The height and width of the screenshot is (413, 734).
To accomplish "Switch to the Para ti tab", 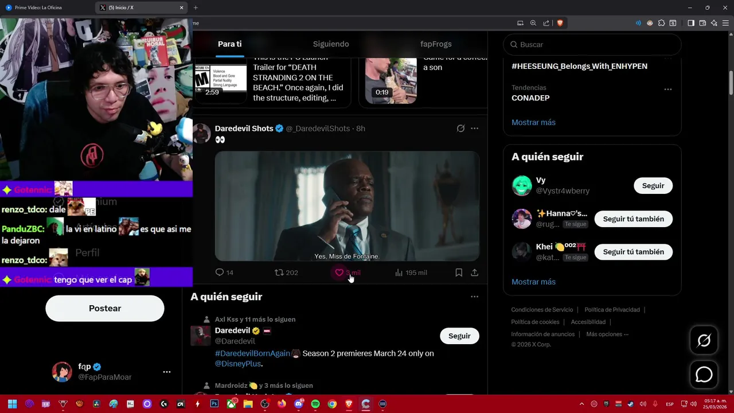I will pyautogui.click(x=229, y=44).
